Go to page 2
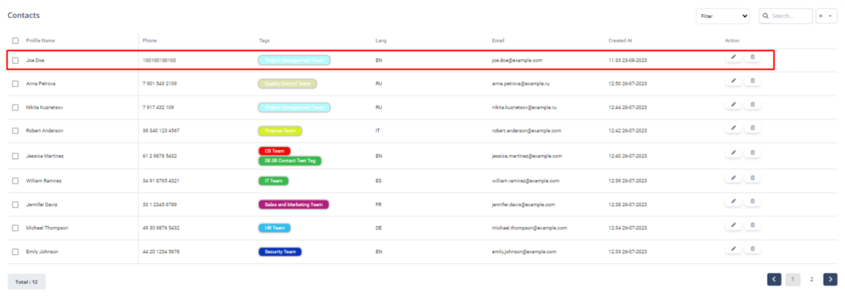Image resolution: width=845 pixels, height=301 pixels. coord(811,280)
